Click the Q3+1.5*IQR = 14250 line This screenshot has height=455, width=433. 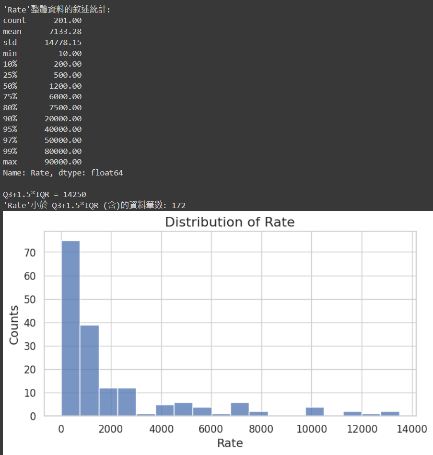tap(45, 195)
